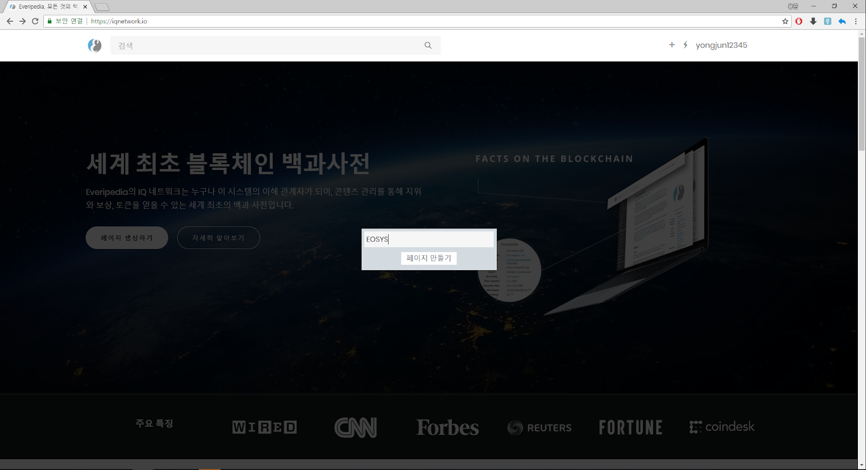Open the Opera extension icon
Viewport: 866px width, 470px height.
tap(799, 21)
